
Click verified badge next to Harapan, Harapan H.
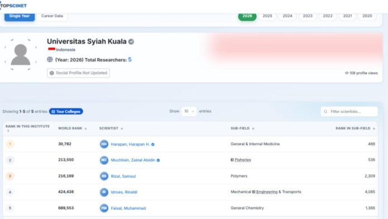click(153, 144)
